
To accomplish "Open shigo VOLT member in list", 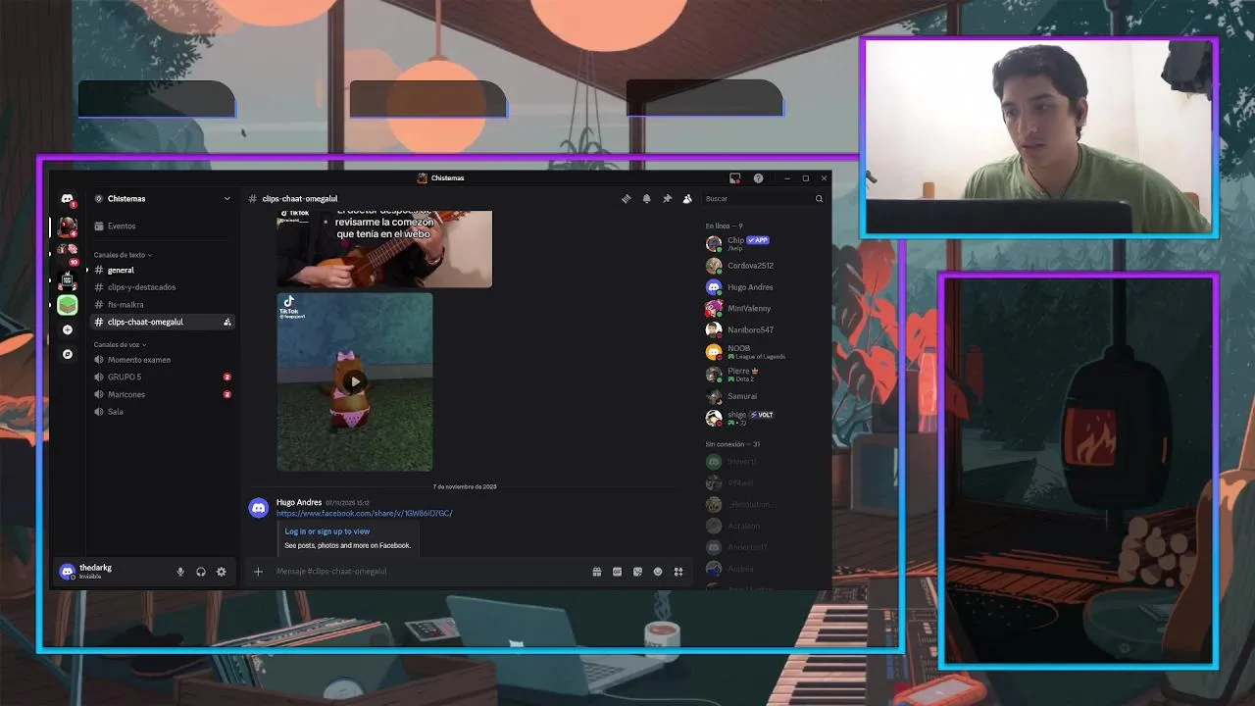I will pos(763,418).
